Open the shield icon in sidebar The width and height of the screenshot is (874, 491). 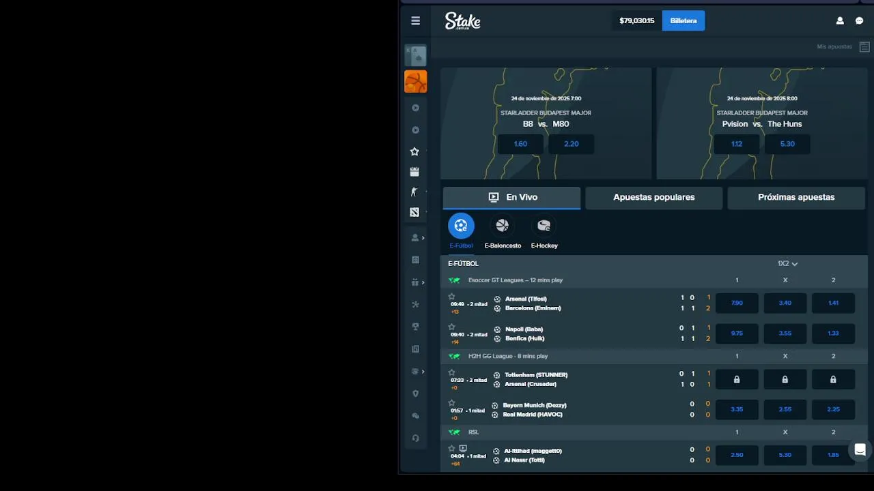[415, 393]
